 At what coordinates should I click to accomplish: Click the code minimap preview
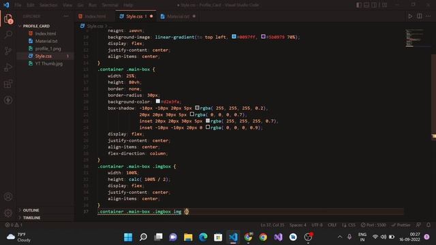coord(414,38)
